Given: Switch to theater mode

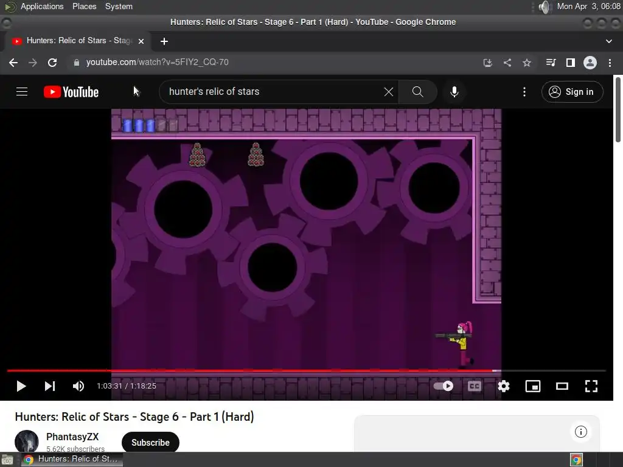Looking at the screenshot, I should pyautogui.click(x=562, y=386).
